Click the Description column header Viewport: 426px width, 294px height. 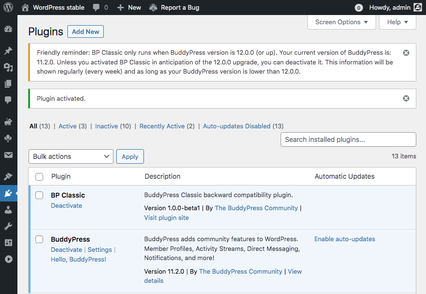tap(162, 176)
